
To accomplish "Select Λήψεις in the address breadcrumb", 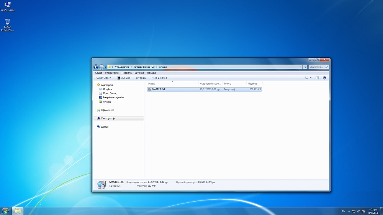I will click(163, 67).
